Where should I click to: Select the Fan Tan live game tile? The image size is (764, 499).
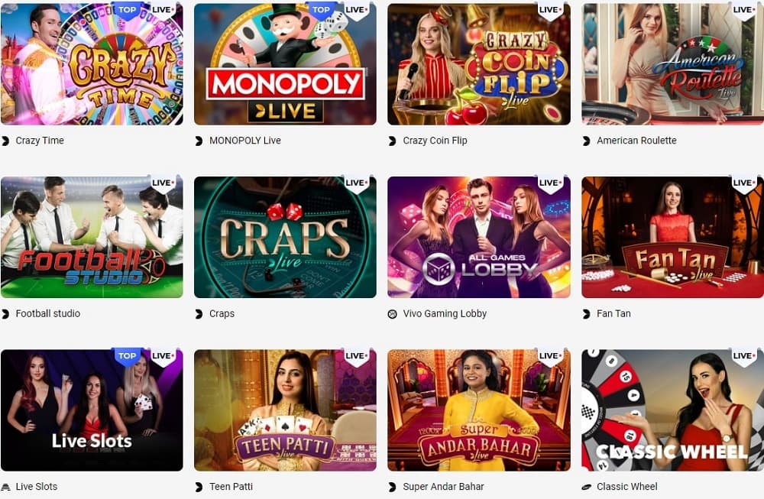click(673, 238)
